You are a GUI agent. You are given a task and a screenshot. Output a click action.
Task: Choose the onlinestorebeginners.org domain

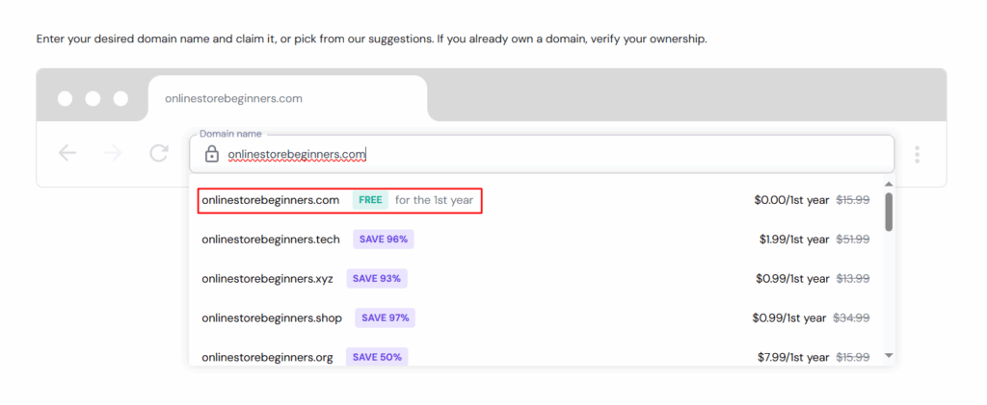[267, 357]
